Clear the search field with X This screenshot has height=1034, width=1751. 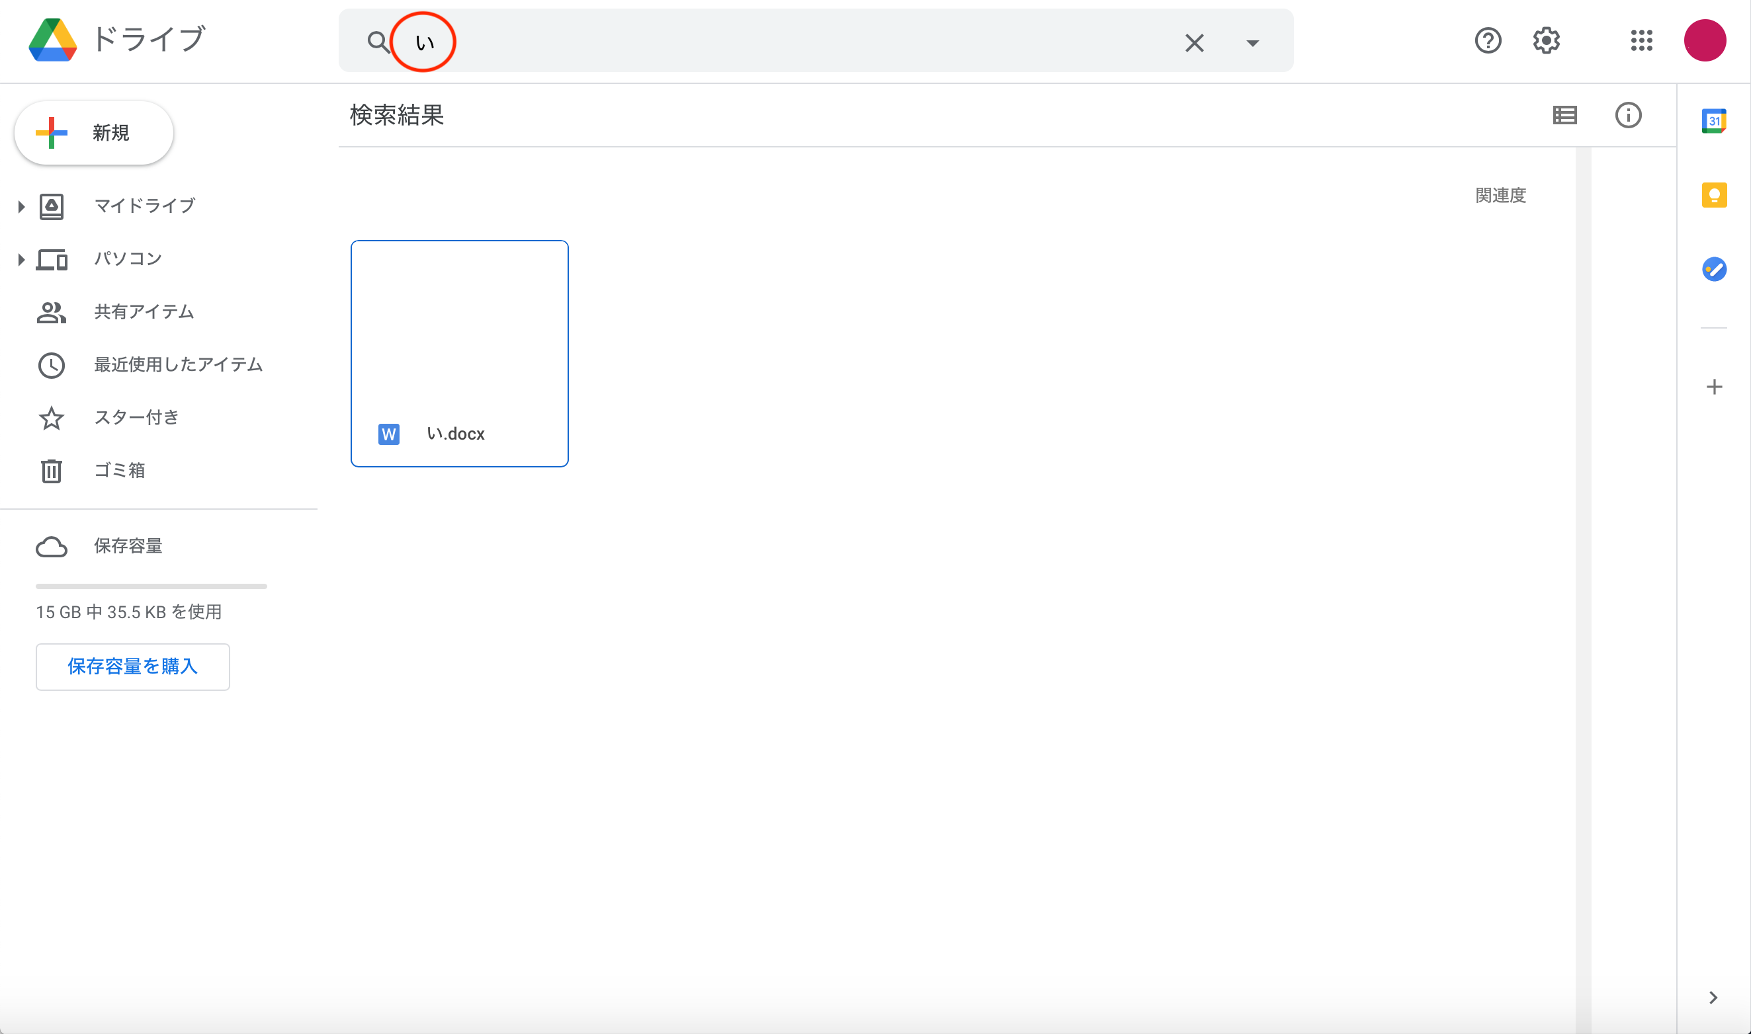pyautogui.click(x=1194, y=42)
